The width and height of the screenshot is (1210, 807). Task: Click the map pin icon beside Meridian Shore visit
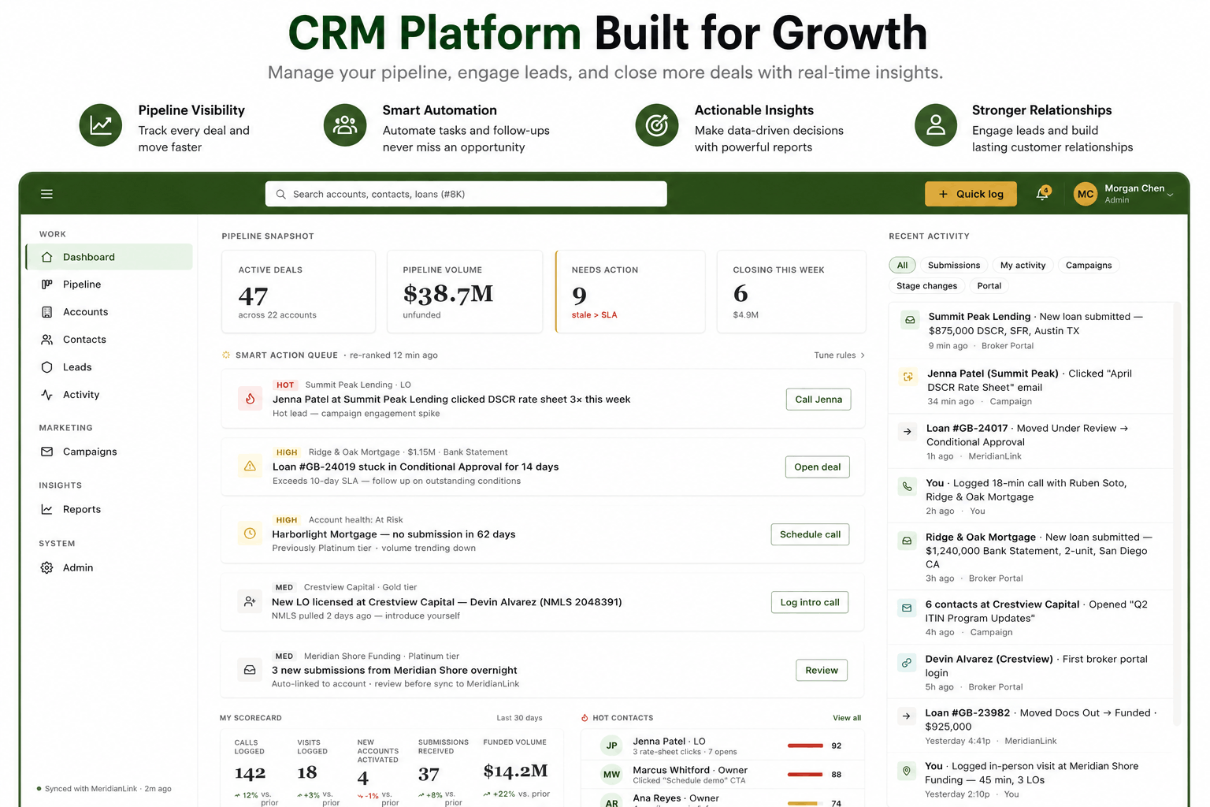(907, 770)
